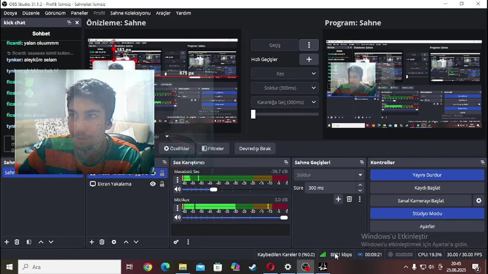
Task: Open the Dosya menu
Action: tap(10, 13)
